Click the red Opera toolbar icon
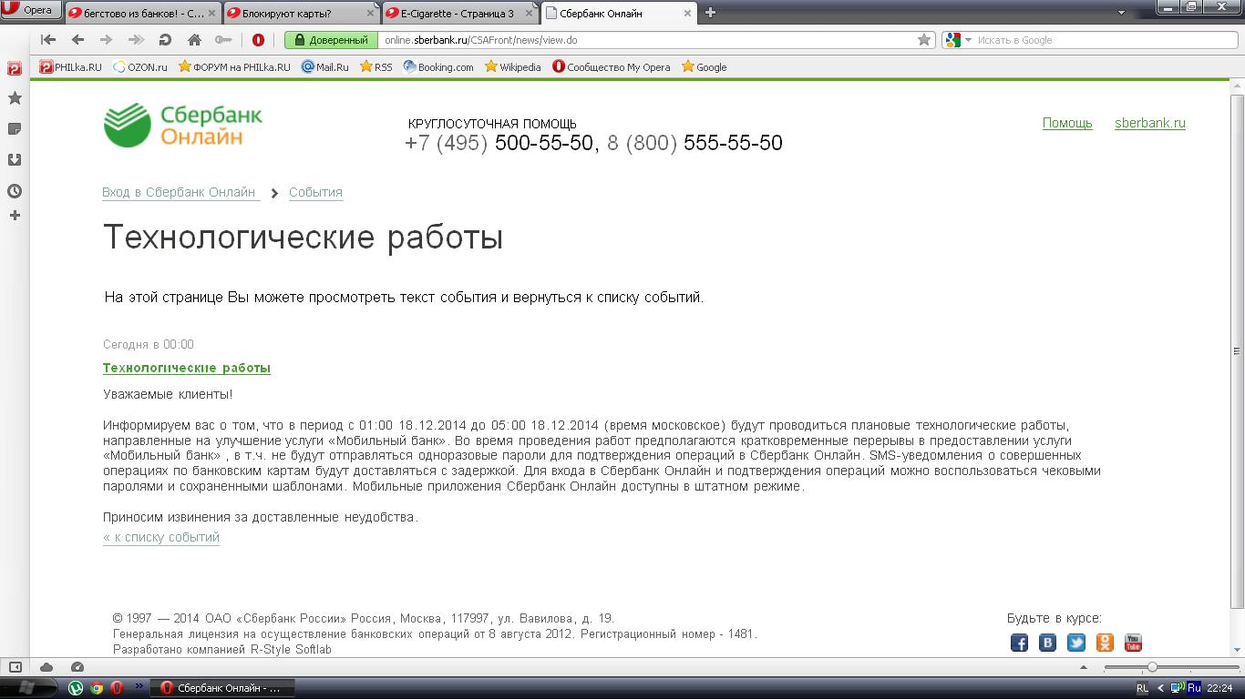Viewport: 1245px width, 699px height. (x=259, y=40)
